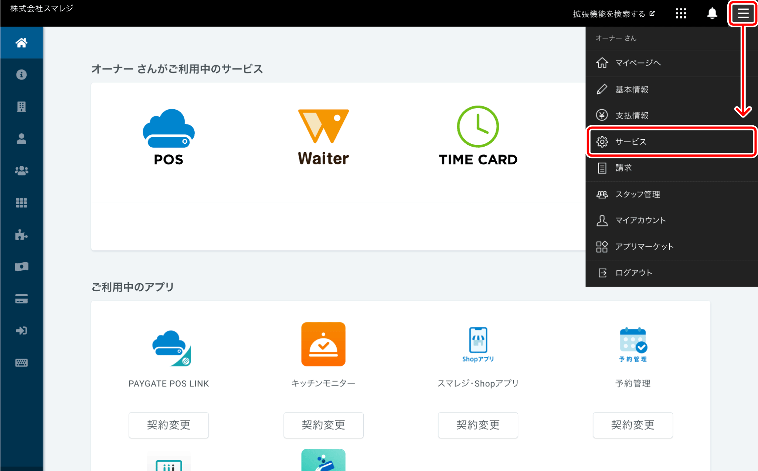Click 契約変更 under キッチンモニター
758x471 pixels.
(x=323, y=425)
